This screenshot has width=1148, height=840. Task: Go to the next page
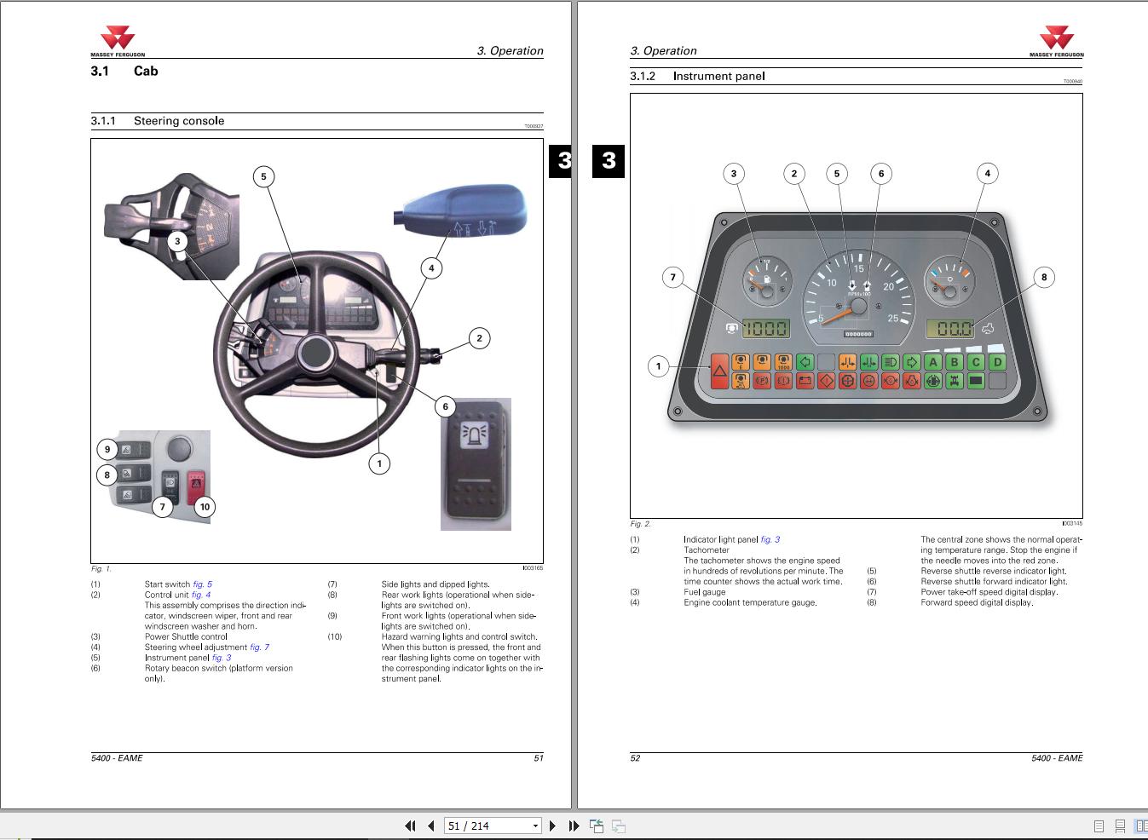(552, 826)
